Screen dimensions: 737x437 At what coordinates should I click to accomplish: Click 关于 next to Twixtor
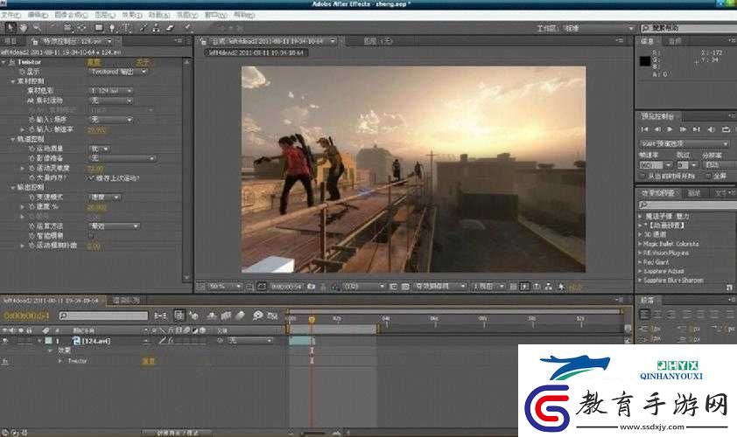[x=142, y=62]
